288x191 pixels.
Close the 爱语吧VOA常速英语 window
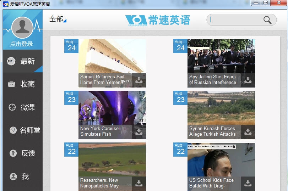279,3
